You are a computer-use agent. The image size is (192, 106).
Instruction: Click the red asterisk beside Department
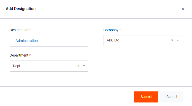(30, 55)
